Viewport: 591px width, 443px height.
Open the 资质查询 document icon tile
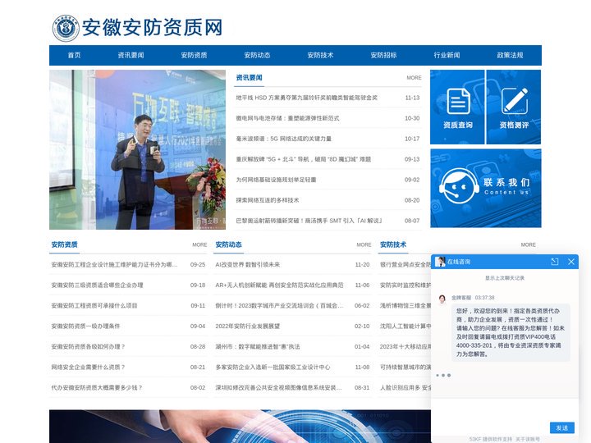(x=457, y=107)
